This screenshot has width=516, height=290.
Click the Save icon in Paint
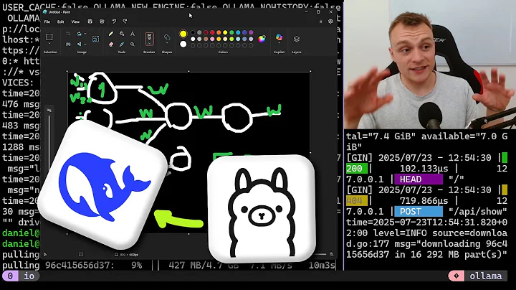pyautogui.click(x=90, y=22)
